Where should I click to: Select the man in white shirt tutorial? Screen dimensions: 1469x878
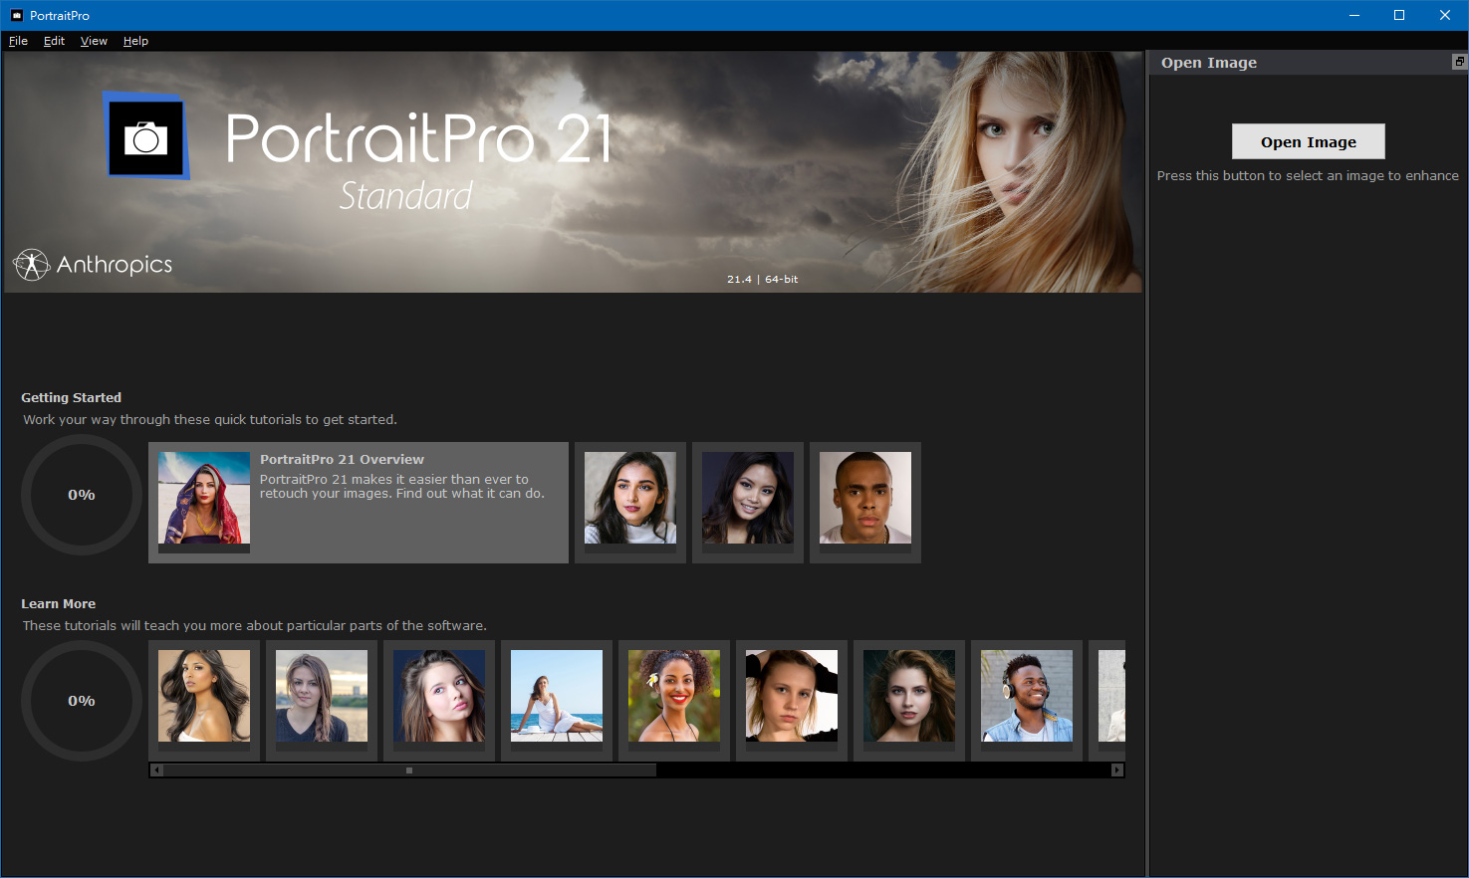tap(865, 503)
